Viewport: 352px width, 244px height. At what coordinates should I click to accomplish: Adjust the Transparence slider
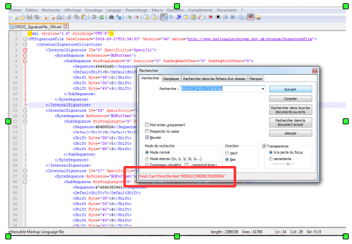pos(288,165)
